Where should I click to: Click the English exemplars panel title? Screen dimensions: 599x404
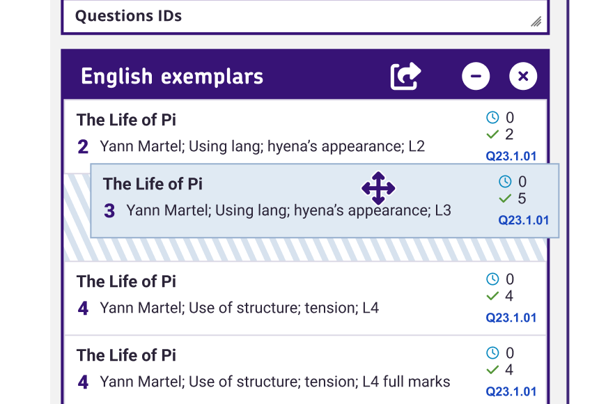point(172,77)
